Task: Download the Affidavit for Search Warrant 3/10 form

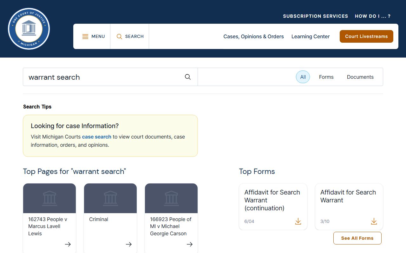Action: (x=374, y=221)
